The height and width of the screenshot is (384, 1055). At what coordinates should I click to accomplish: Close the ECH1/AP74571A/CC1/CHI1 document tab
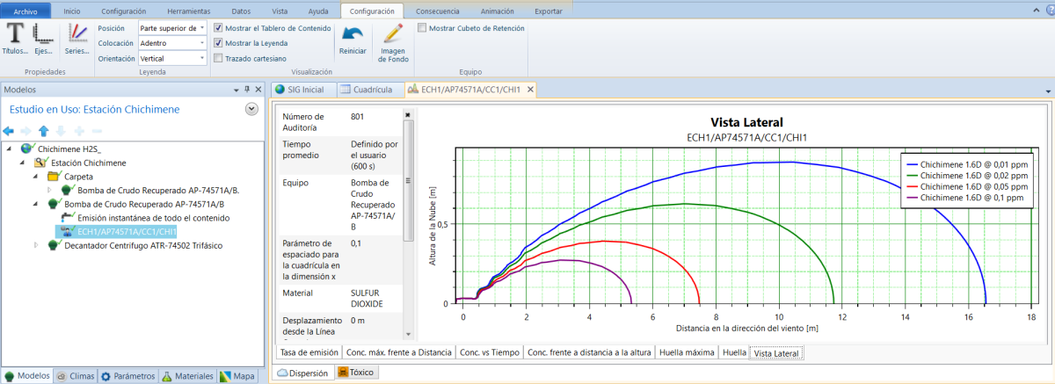point(530,90)
